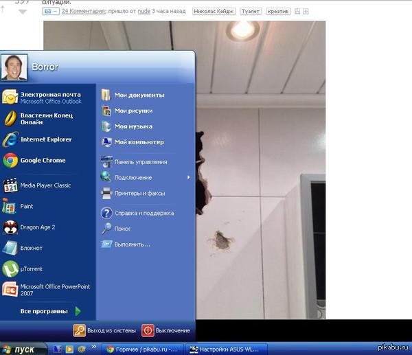
Task: Launch µTorrent icon
Action: pos(10,268)
